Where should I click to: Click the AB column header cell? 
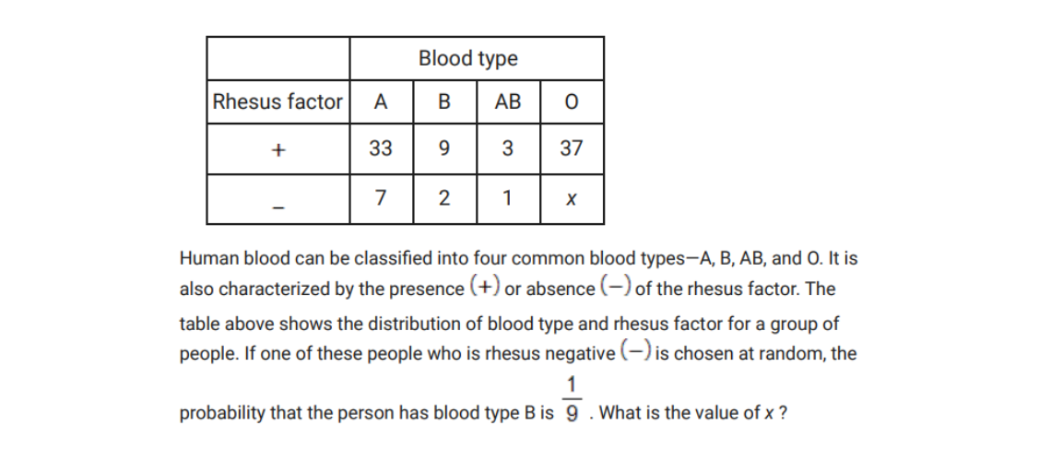coord(507,102)
